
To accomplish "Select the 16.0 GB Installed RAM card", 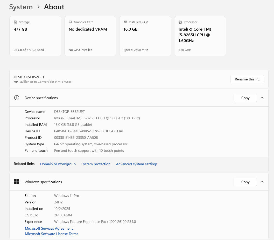I will click(x=145, y=36).
